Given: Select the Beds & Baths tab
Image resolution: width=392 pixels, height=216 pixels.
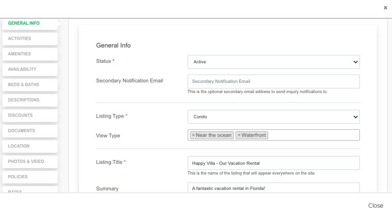Looking at the screenshot, I should 30,85.
